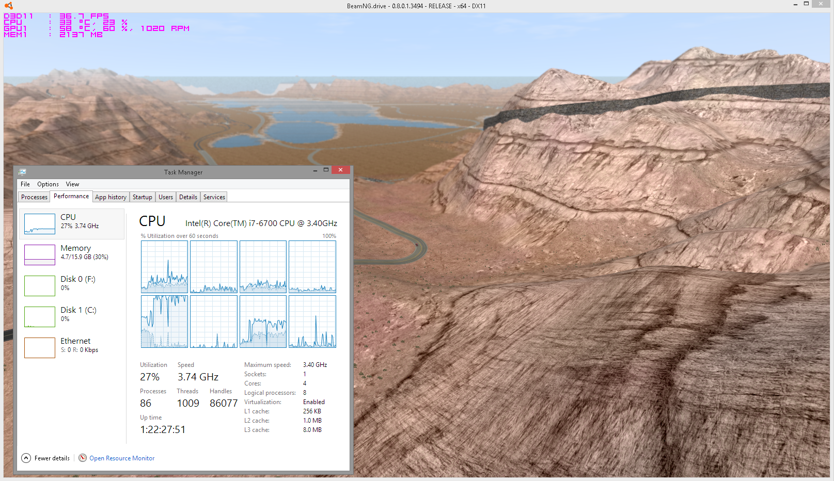Select the Ethernet entry in the sidebar

(72, 347)
